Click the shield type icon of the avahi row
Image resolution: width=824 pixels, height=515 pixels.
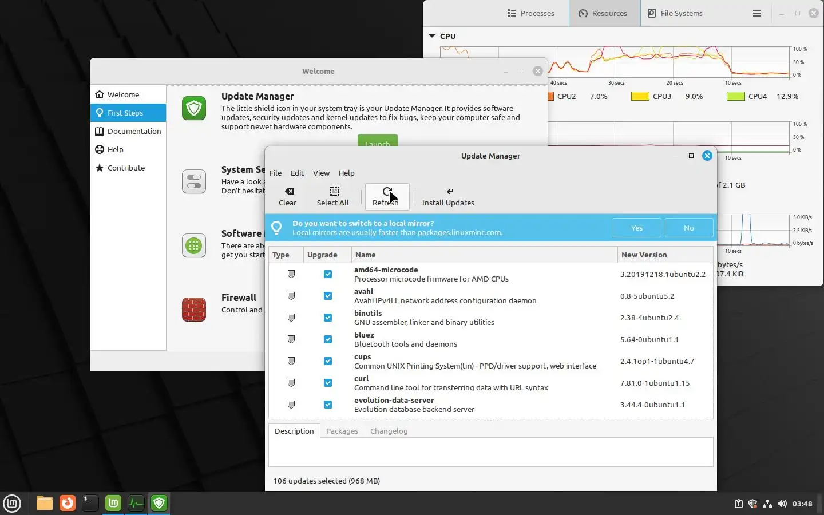[291, 296]
